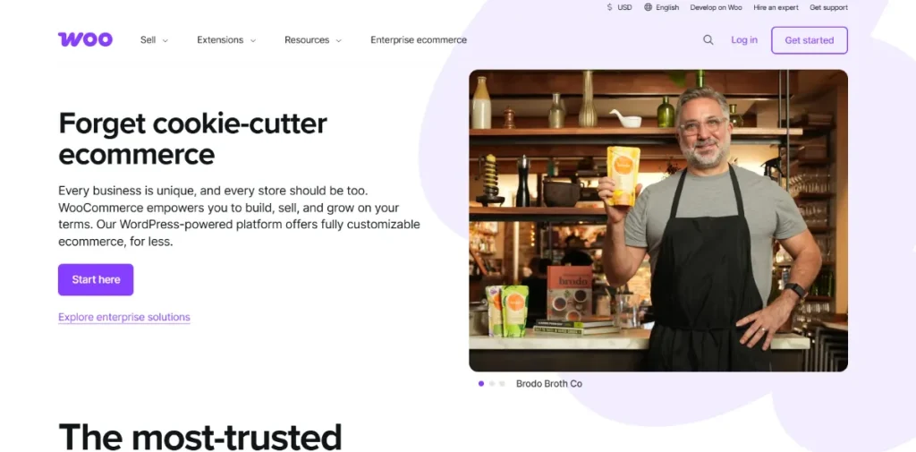This screenshot has height=452, width=916.
Task: Click the Brodo Broth Co photo
Action: pos(658,220)
